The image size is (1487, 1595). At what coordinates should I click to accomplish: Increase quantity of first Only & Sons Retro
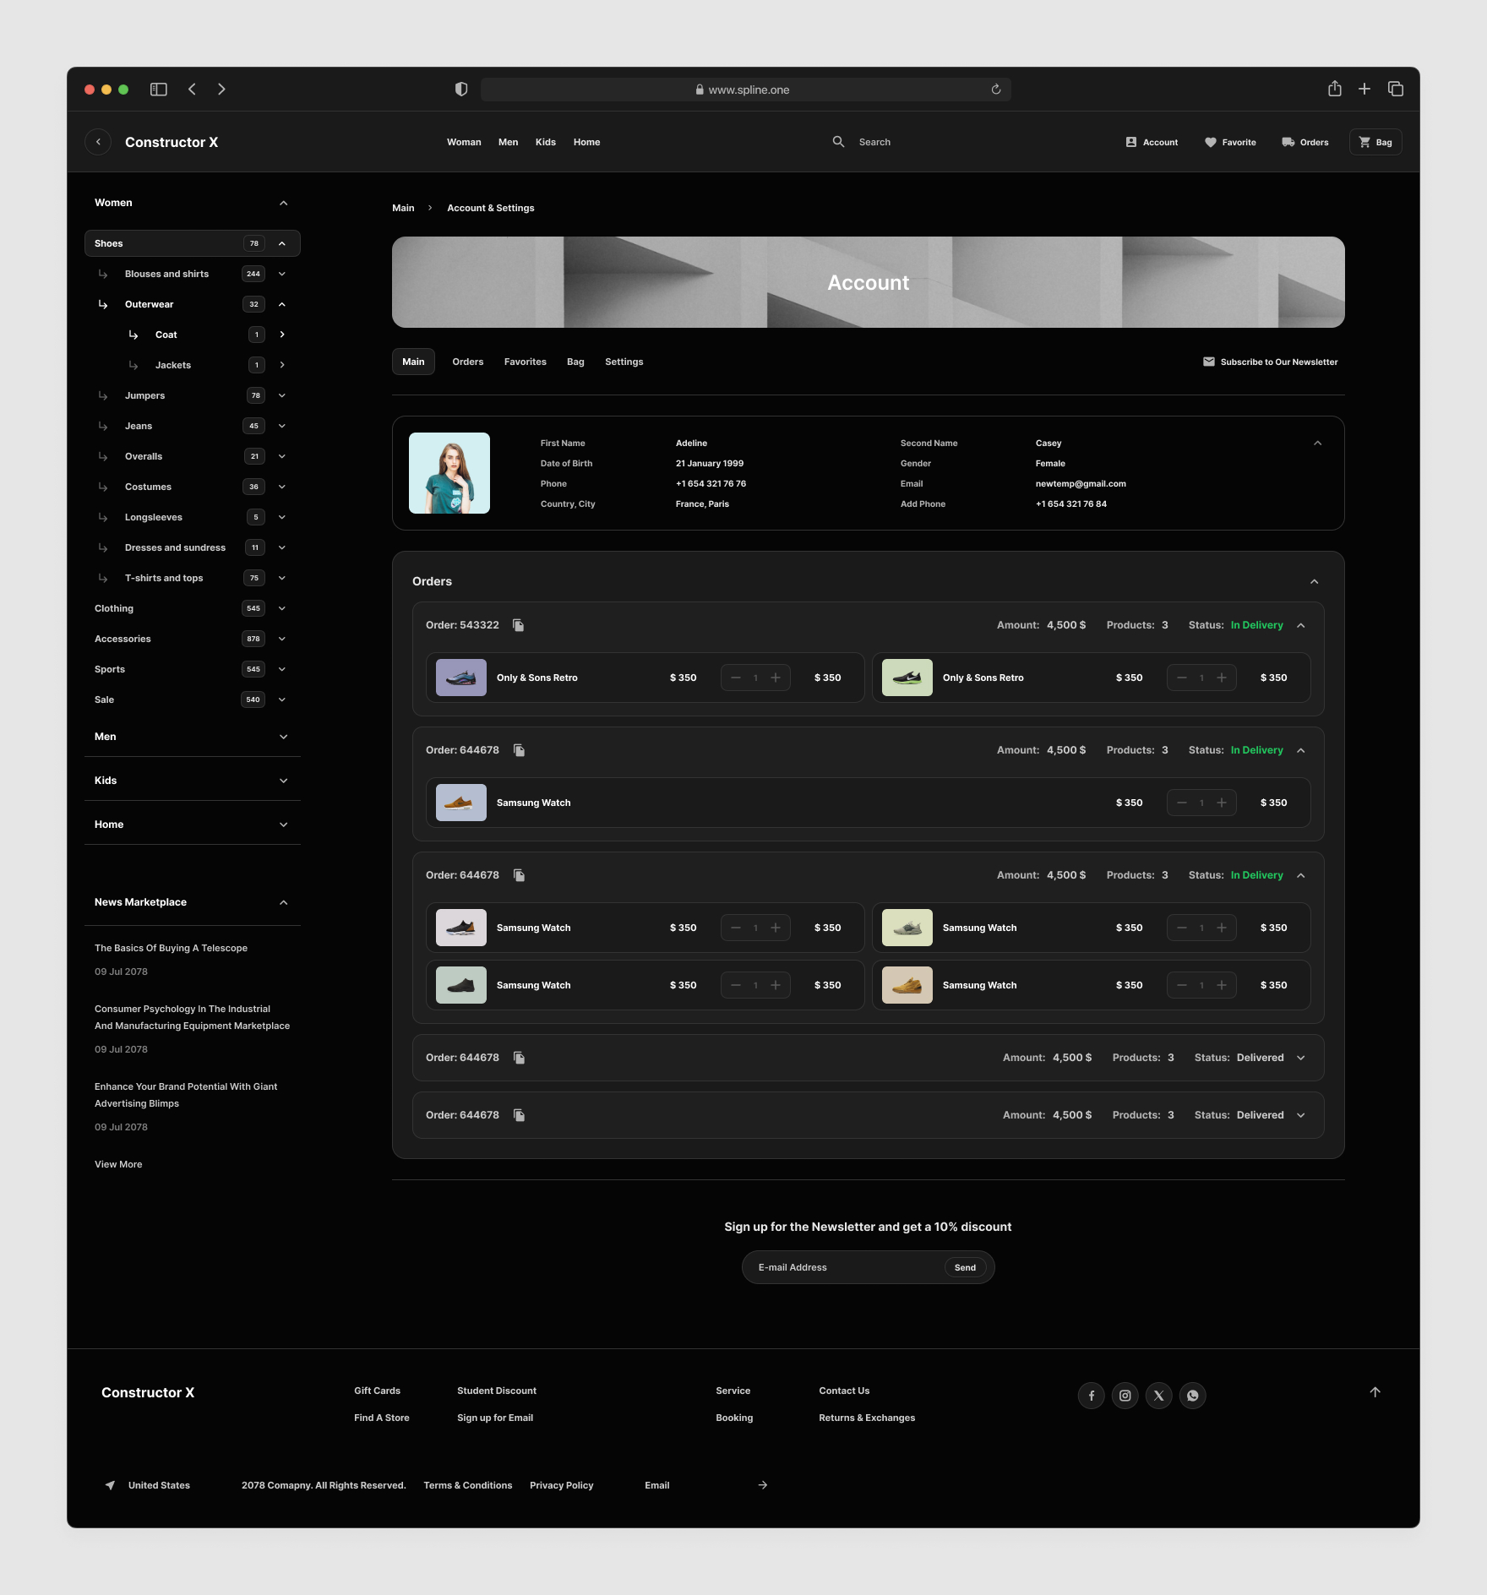[x=776, y=678]
